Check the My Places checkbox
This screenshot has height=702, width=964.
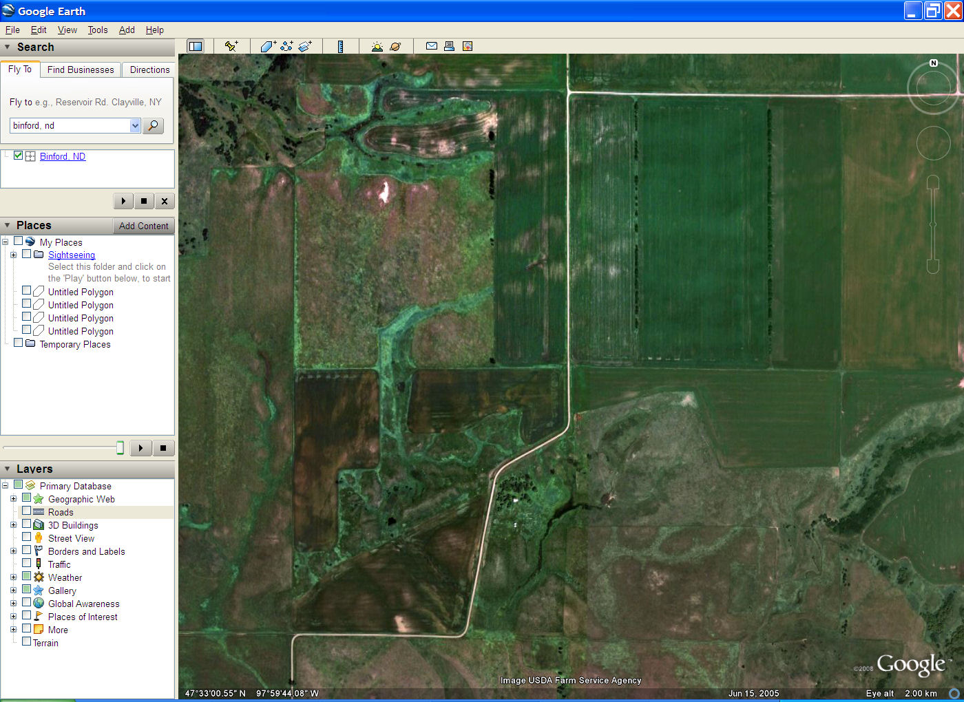point(19,241)
